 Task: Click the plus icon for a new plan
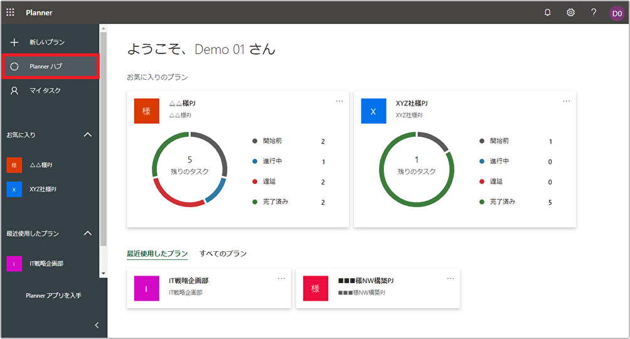pos(14,42)
